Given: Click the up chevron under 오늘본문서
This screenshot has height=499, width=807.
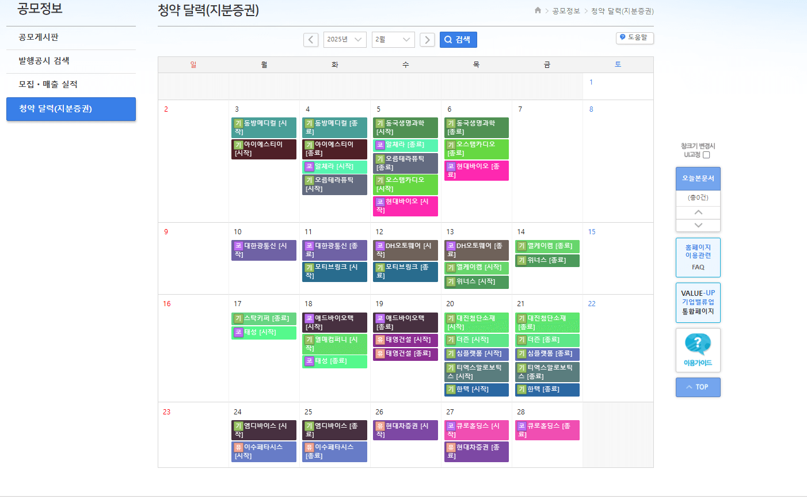Looking at the screenshot, I should tap(698, 212).
